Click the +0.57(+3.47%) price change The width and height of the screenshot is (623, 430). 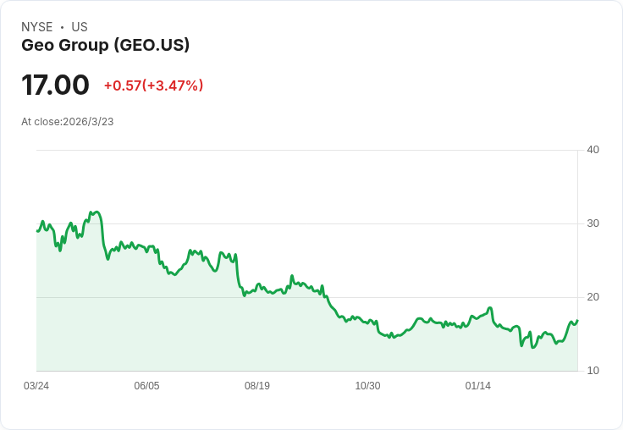(153, 85)
